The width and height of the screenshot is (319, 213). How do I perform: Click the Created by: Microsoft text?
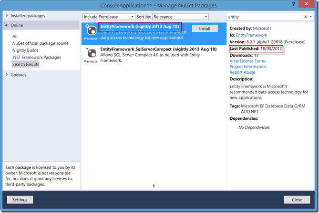(x=250, y=29)
